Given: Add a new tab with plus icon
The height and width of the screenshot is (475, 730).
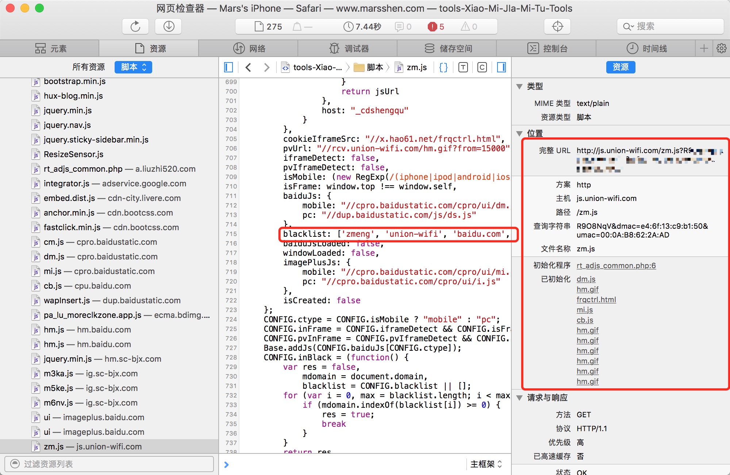Looking at the screenshot, I should click(704, 48).
